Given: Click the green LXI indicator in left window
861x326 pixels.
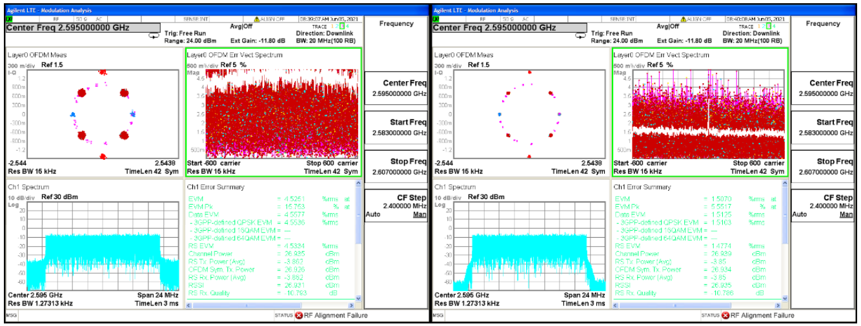Looking at the screenshot, I should coord(9,19).
